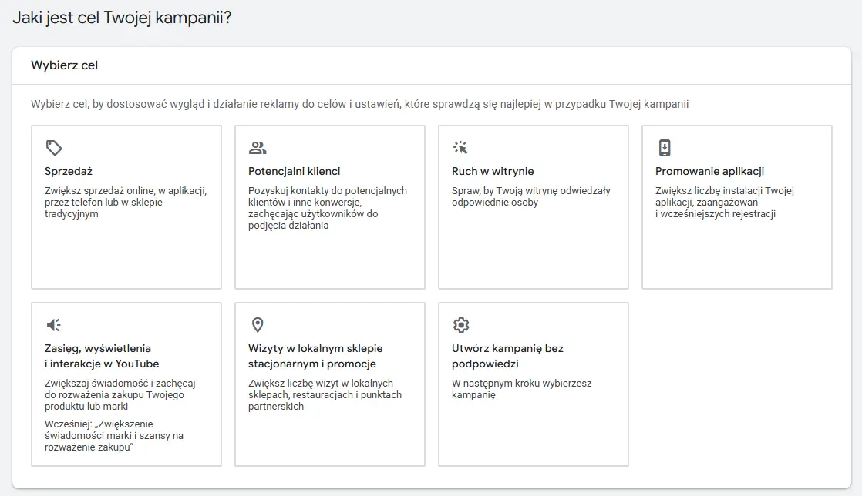Pick the Ruch w witrynie goal title
Image resolution: width=862 pixels, height=496 pixels.
pos(493,172)
